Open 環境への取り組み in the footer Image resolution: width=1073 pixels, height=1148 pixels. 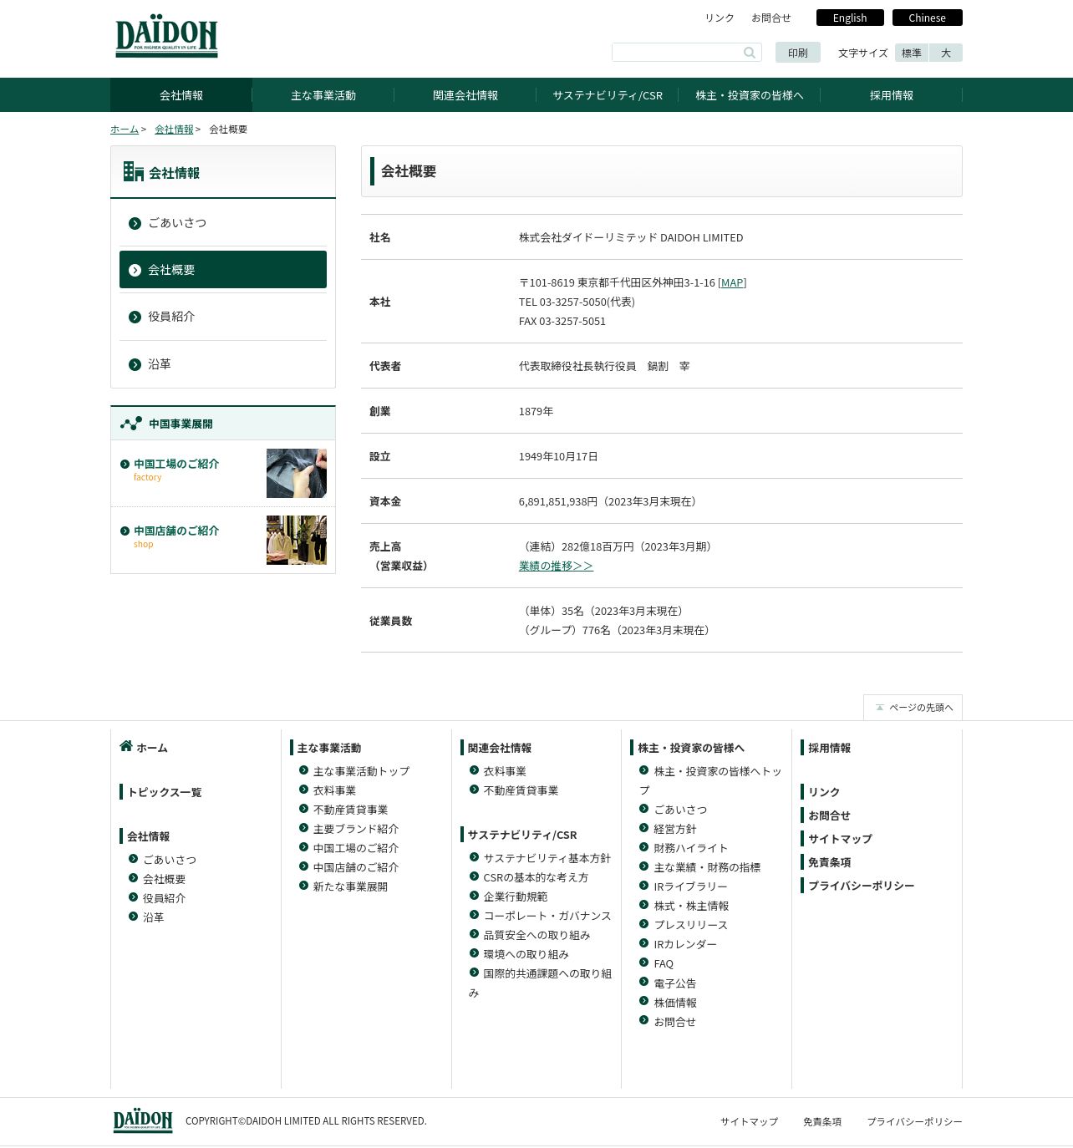(526, 954)
